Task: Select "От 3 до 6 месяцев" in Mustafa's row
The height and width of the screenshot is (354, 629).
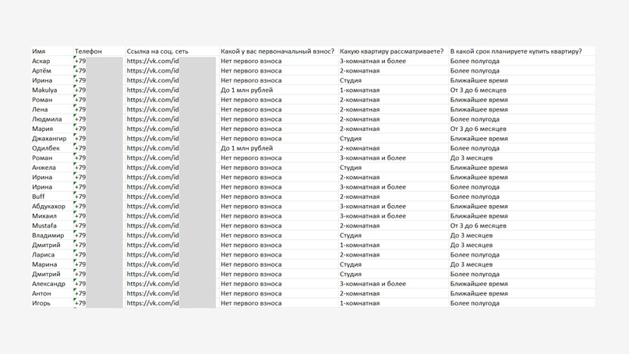Action: point(478,226)
